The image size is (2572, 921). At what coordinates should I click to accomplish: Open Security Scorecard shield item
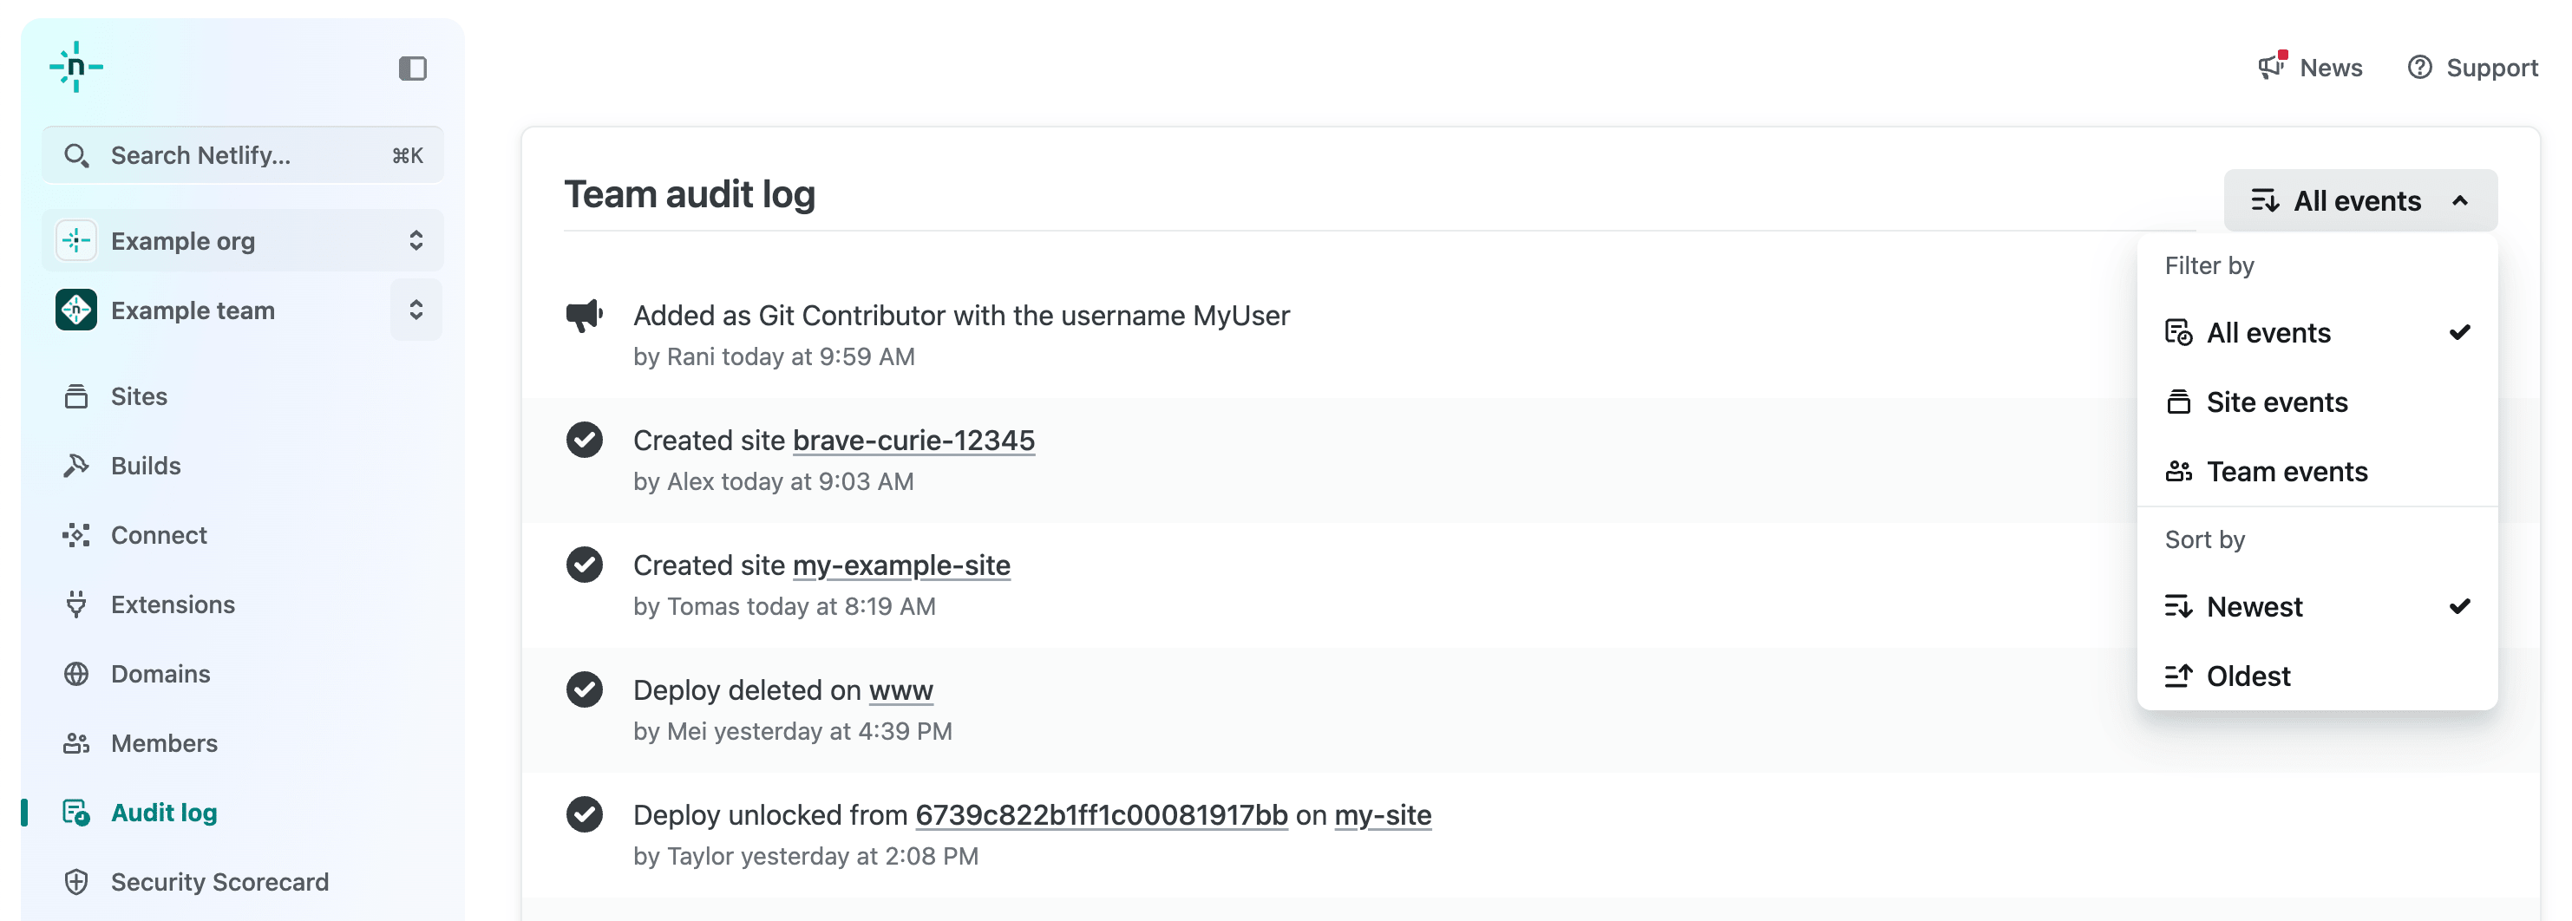(x=219, y=881)
